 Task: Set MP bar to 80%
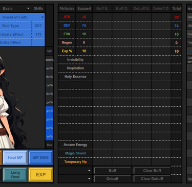point(50,77)
